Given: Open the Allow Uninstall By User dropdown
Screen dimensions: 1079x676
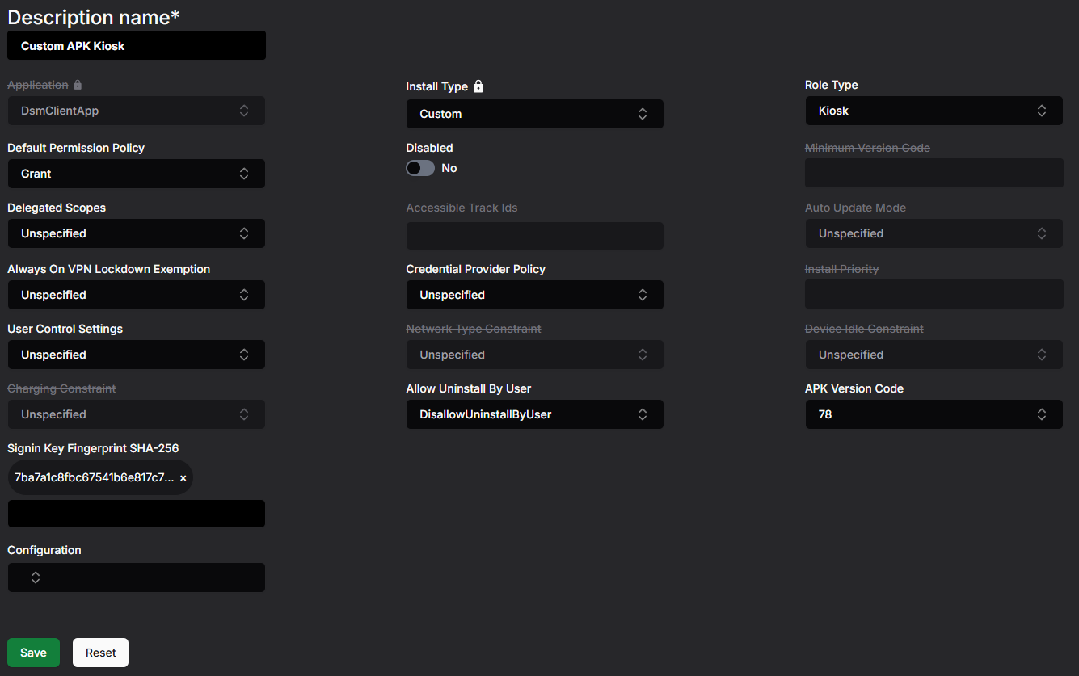Looking at the screenshot, I should 534,414.
